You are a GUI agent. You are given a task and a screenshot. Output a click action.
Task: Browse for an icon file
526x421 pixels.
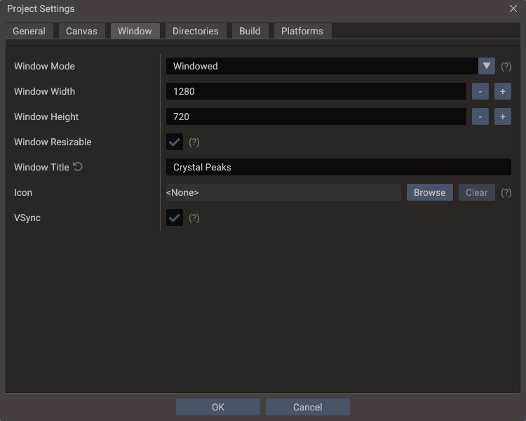[x=430, y=192]
